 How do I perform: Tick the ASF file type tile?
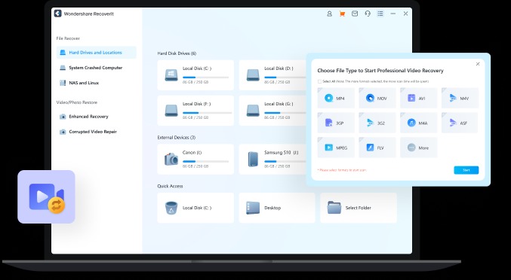[460, 123]
